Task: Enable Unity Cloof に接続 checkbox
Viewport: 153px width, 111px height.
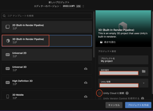Action: (100, 93)
